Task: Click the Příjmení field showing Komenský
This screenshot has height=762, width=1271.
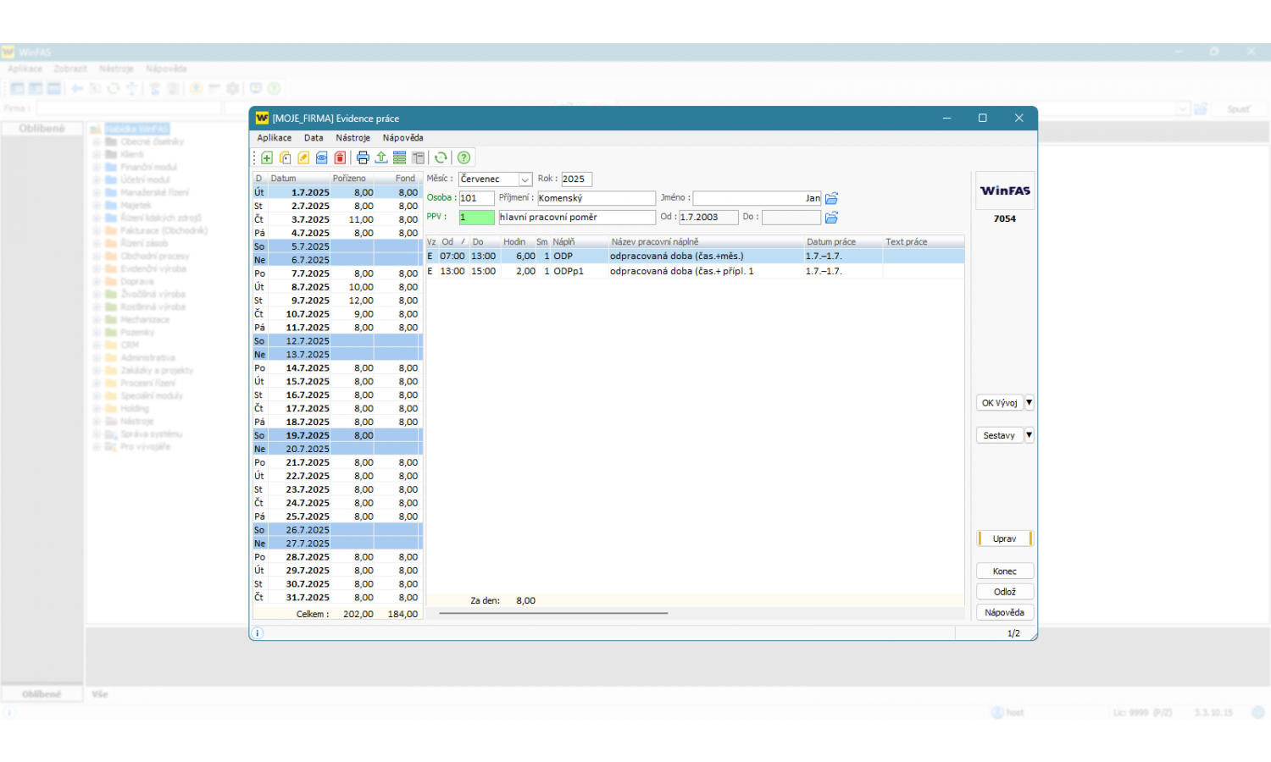Action: pos(597,198)
